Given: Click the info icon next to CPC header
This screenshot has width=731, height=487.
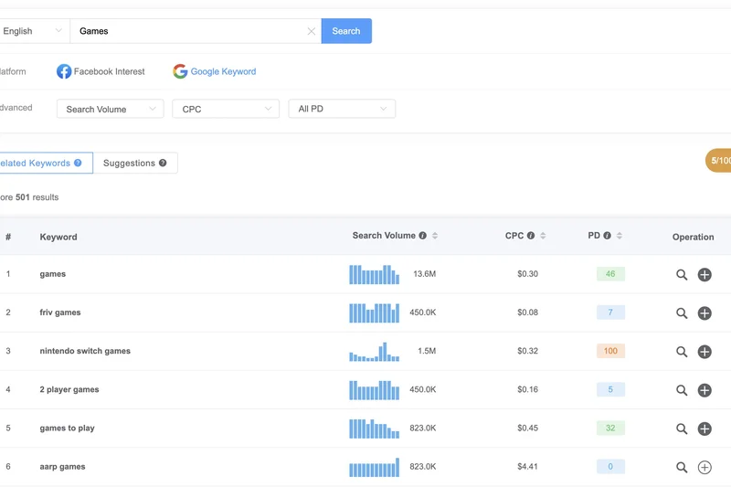Looking at the screenshot, I should [x=531, y=236].
